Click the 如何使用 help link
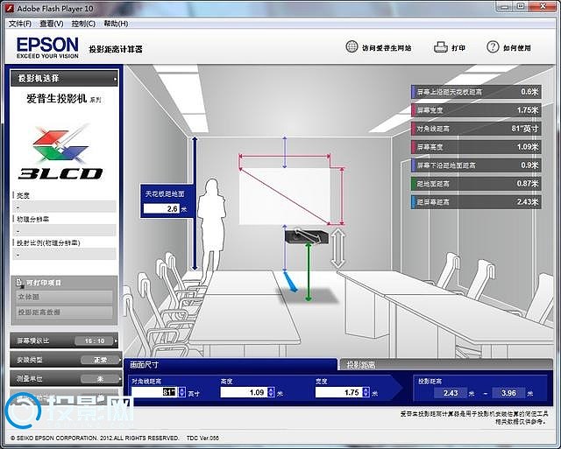561x449 pixels. [x=517, y=48]
